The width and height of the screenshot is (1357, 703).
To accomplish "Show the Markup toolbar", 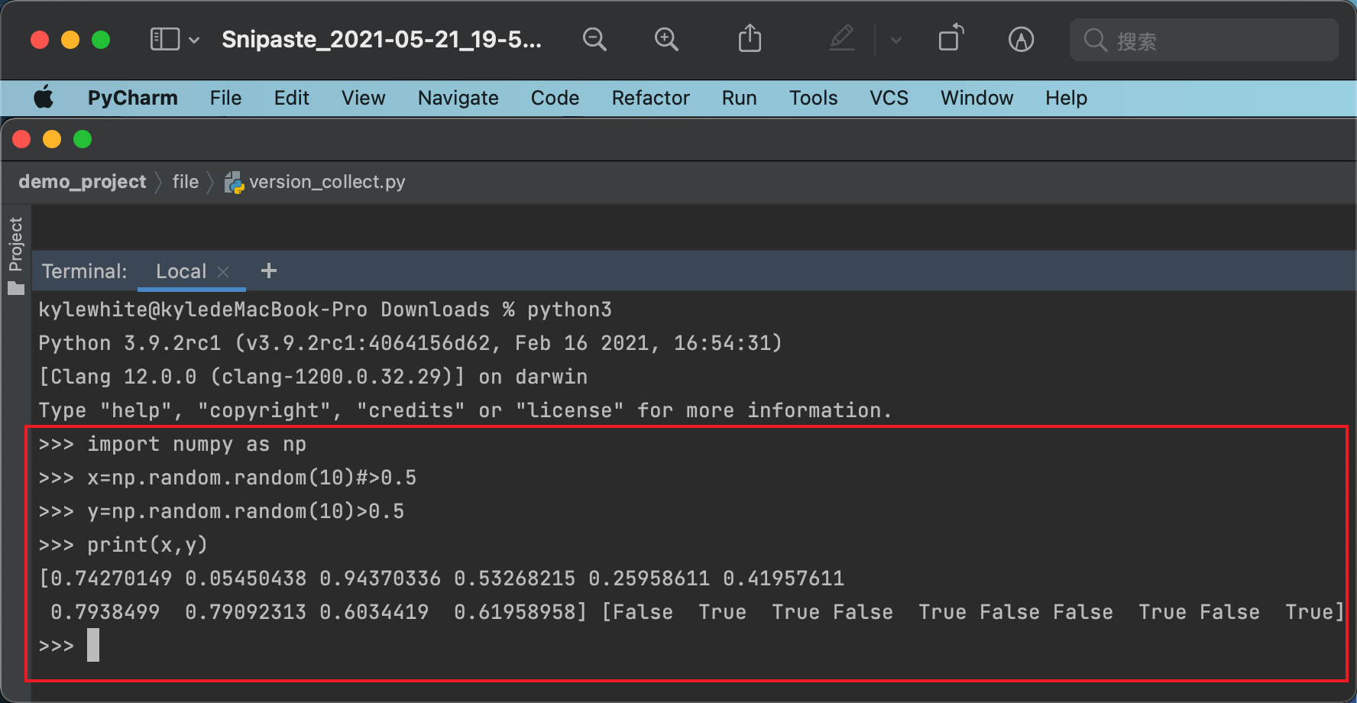I will point(1021,39).
